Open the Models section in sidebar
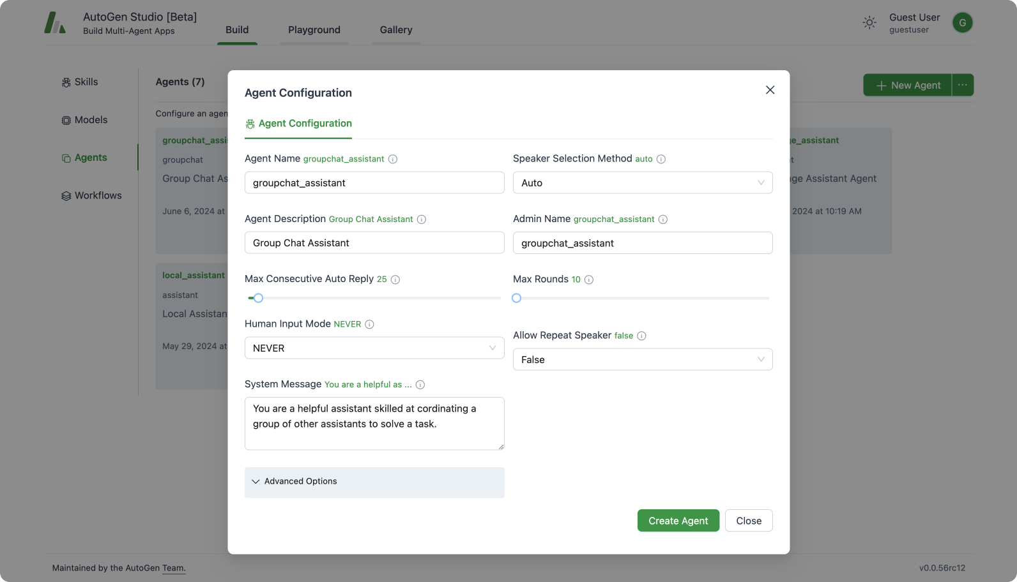1017x582 pixels. point(84,120)
